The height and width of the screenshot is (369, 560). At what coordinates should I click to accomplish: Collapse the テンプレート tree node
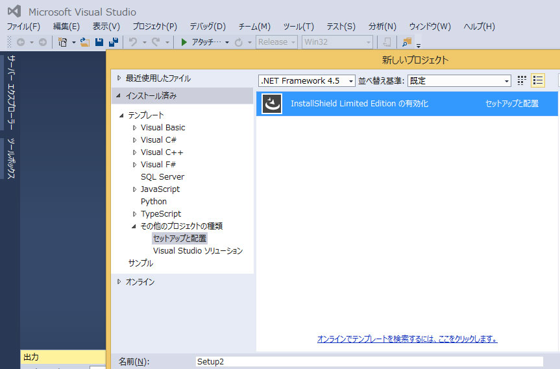pos(122,115)
